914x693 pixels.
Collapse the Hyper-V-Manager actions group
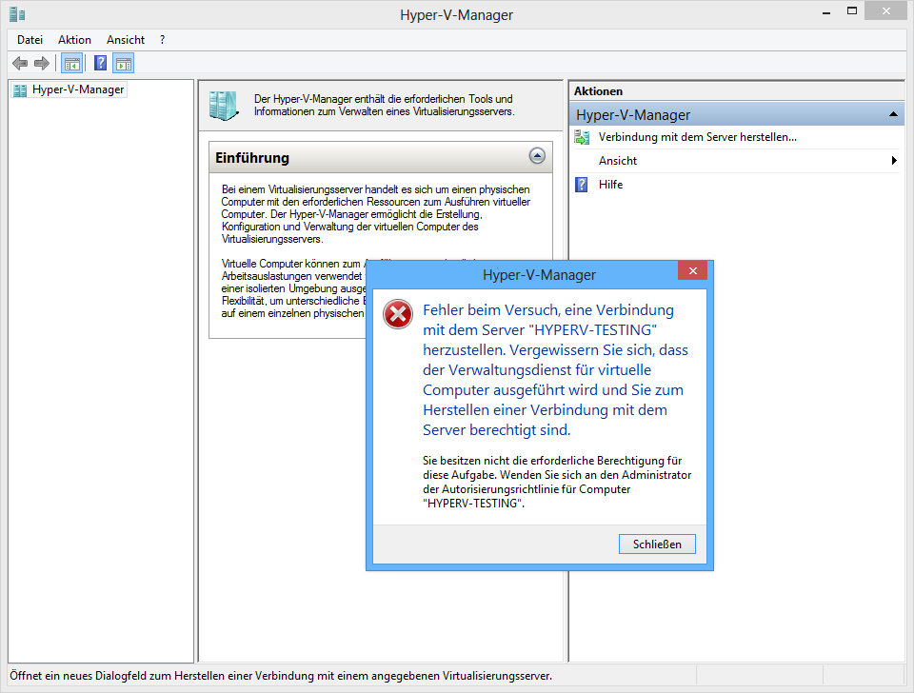pos(893,114)
